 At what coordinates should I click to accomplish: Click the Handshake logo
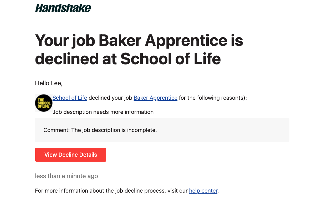click(63, 8)
